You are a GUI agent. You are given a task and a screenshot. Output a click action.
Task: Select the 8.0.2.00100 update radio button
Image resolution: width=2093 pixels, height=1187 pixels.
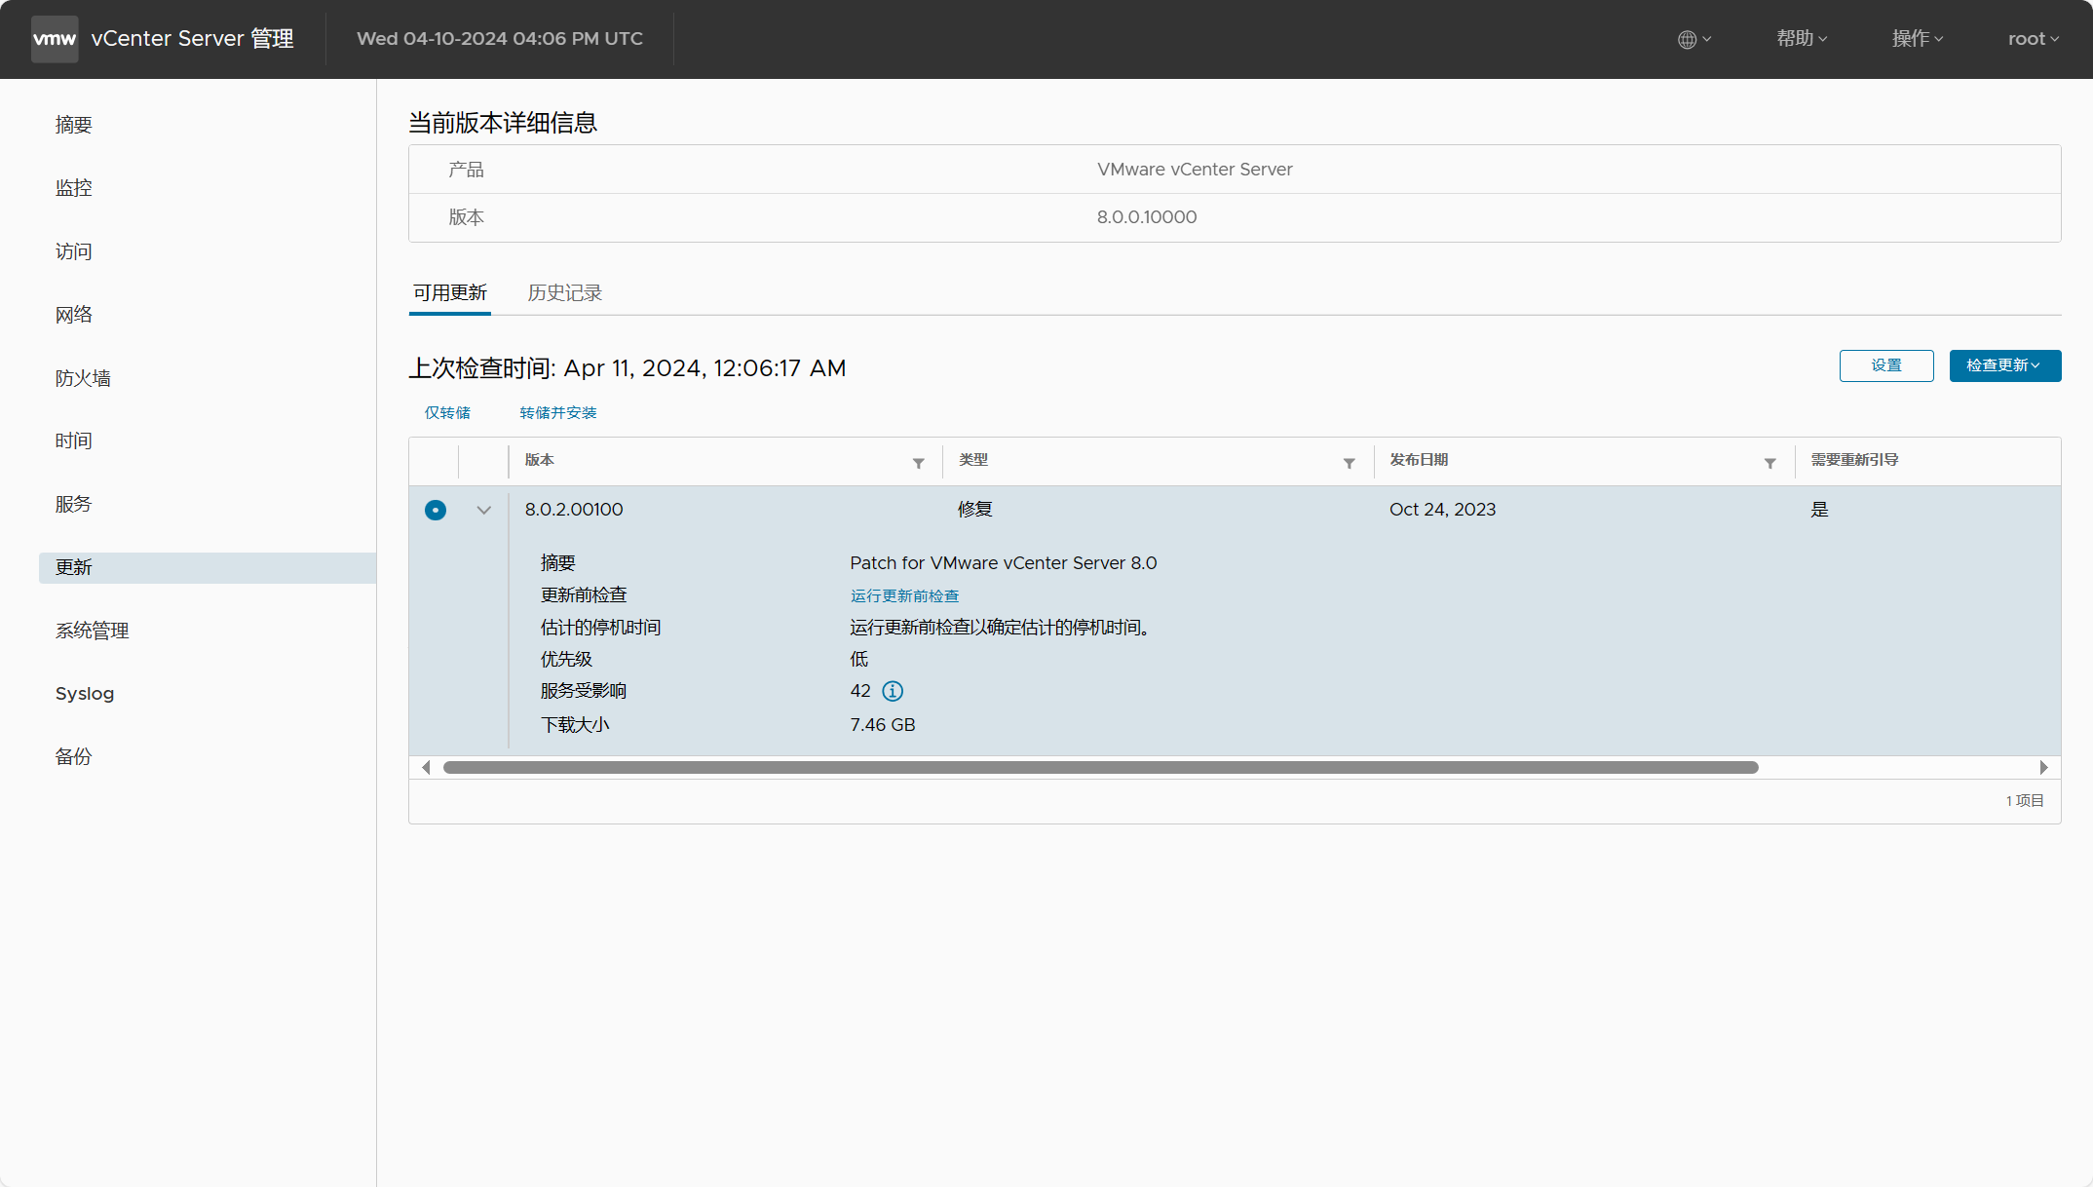[x=436, y=510]
